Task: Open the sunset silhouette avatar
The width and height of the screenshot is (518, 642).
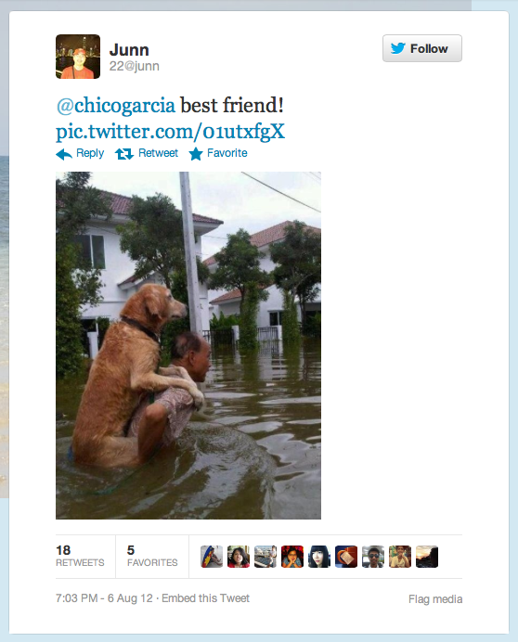Action: [x=427, y=557]
